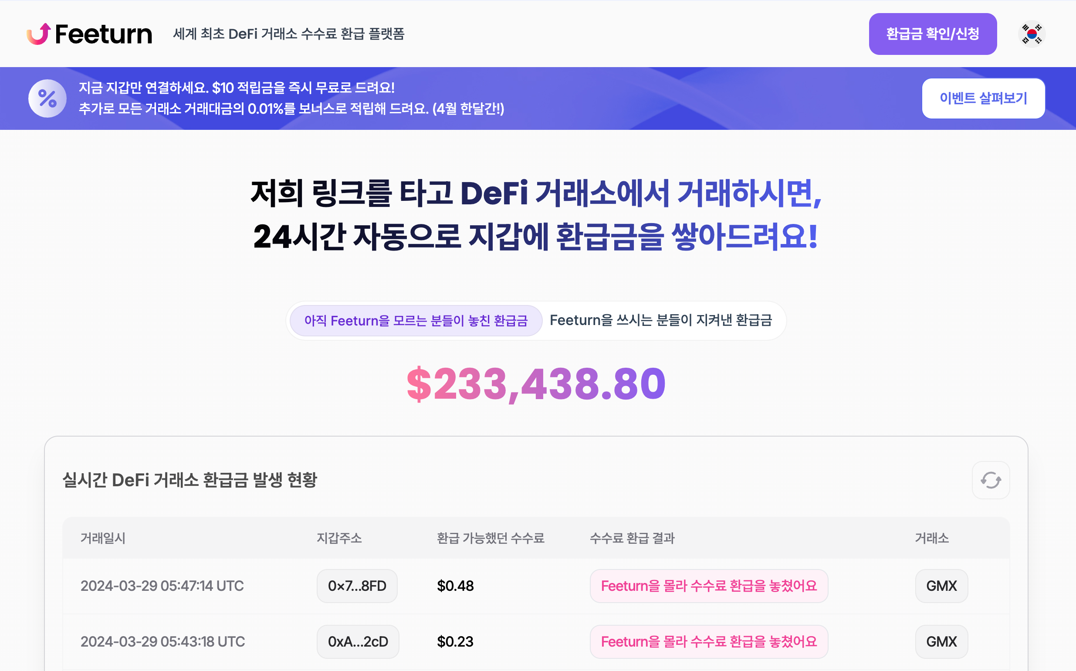The image size is (1076, 671).
Task: Click the percent icon in the event banner
Action: tap(47, 98)
